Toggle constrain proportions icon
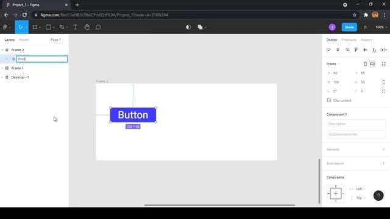The height and width of the screenshot is (219, 390). tap(383, 82)
